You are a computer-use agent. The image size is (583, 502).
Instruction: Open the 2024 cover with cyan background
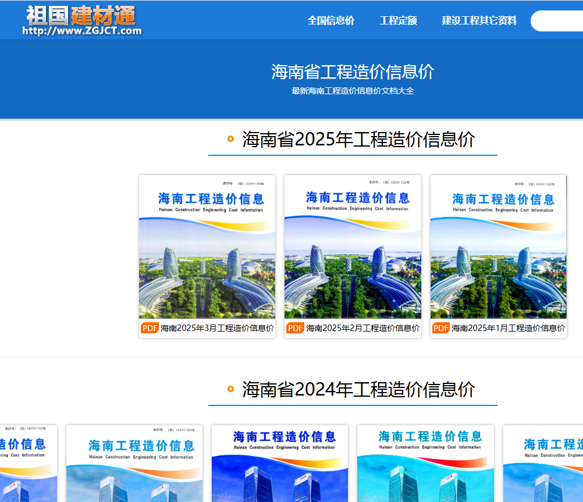(426, 464)
